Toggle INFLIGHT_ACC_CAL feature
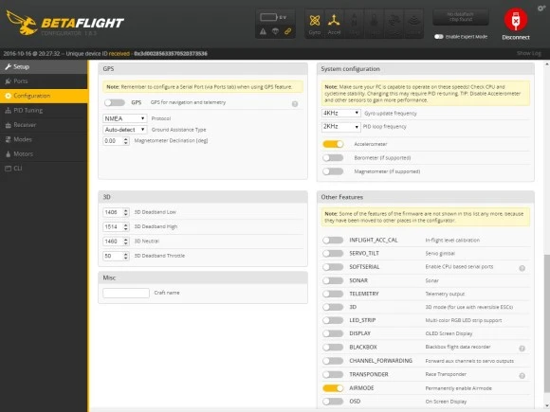Screen dimensions: 550x412 333,240
